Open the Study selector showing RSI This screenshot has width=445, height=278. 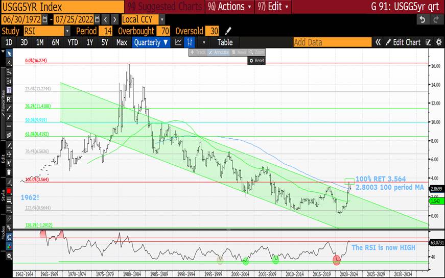(46, 31)
